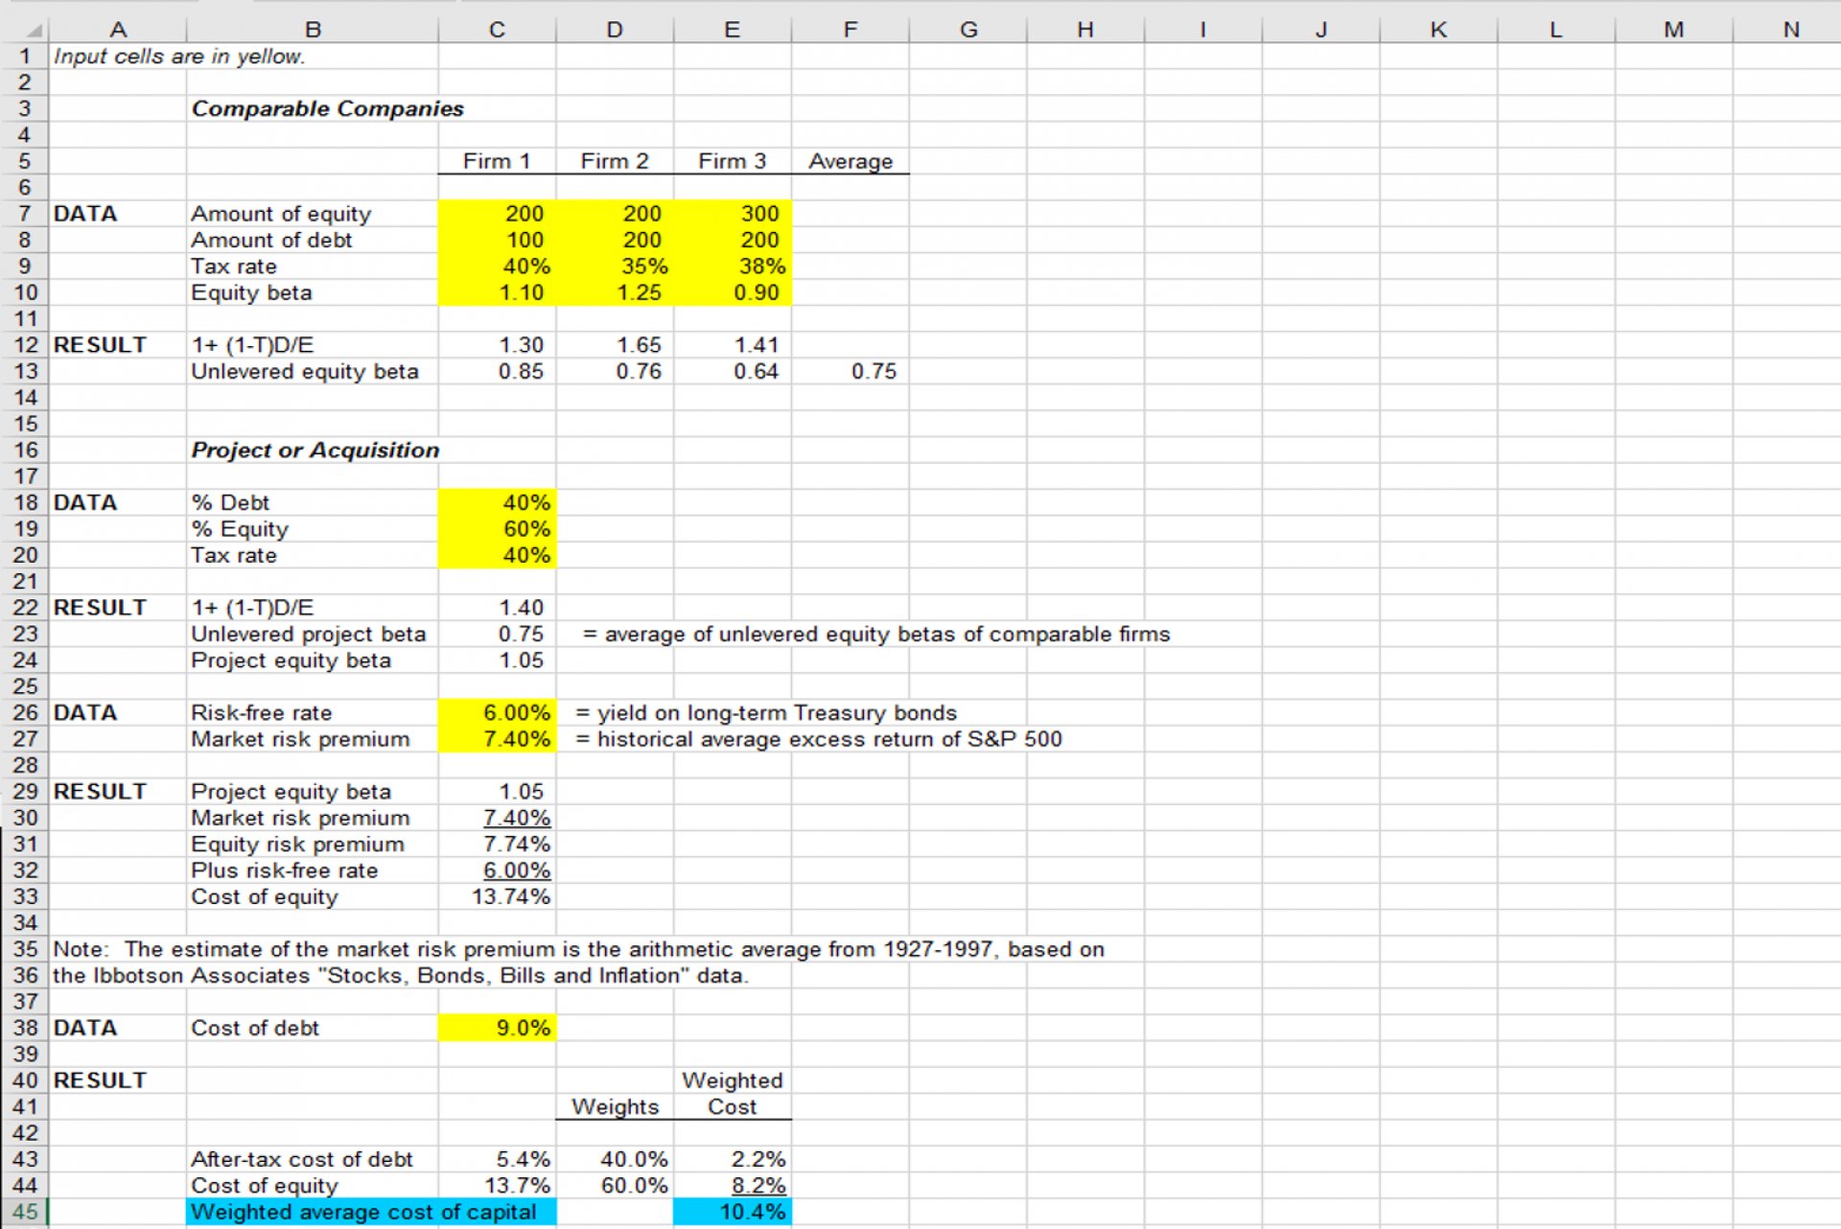The width and height of the screenshot is (1841, 1229).
Task: Click Firm 1 amount of equity cell 200
Action: tap(497, 214)
